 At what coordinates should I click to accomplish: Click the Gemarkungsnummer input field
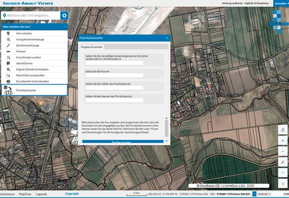(x=114, y=63)
